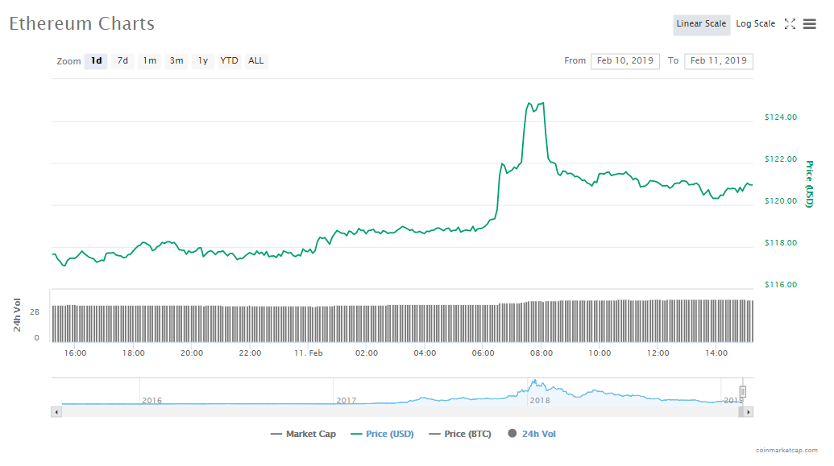Click the navigator range handle near 2019
The width and height of the screenshot is (834, 466).
743,392
